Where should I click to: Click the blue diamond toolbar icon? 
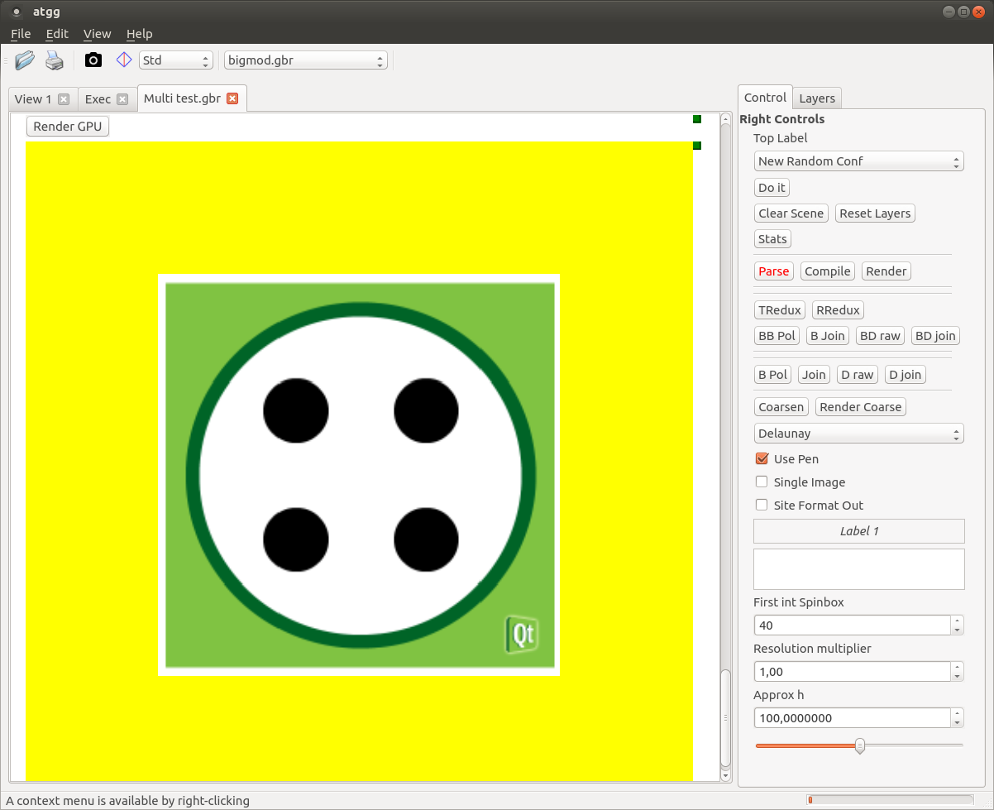pyautogui.click(x=124, y=60)
